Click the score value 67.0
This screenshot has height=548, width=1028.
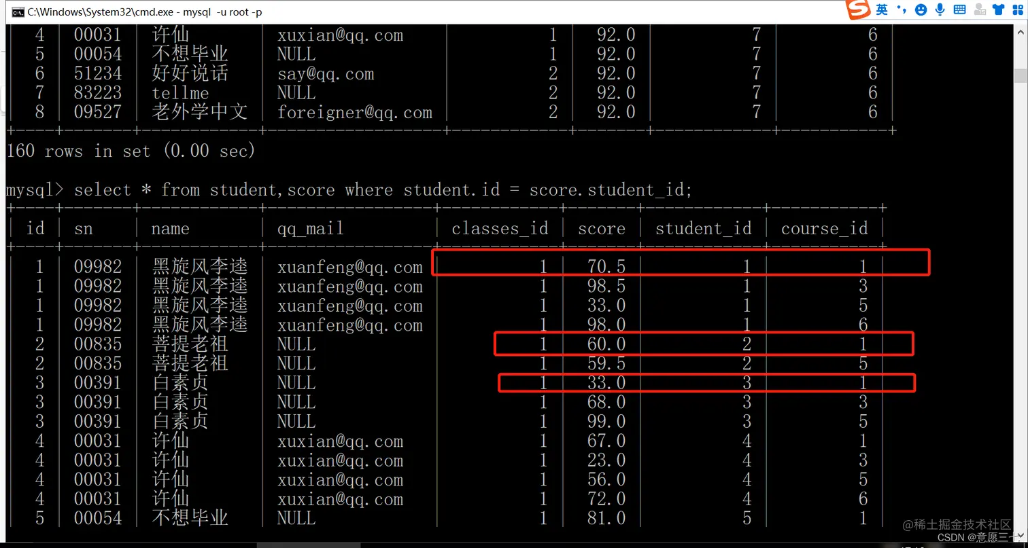coord(606,441)
